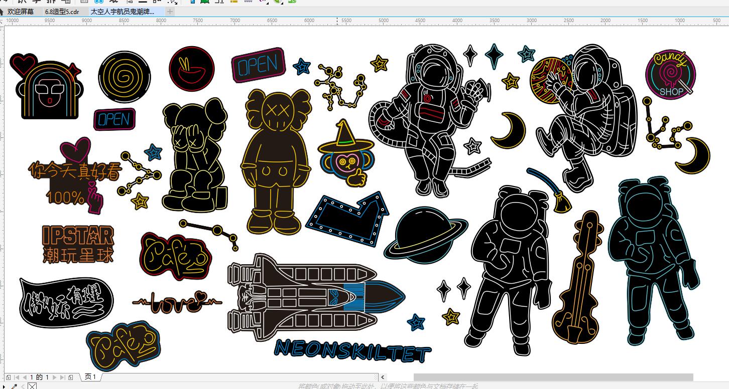729x389 pixels.
Task: Click the horizontal scrollbar thumb
Action: point(553,377)
